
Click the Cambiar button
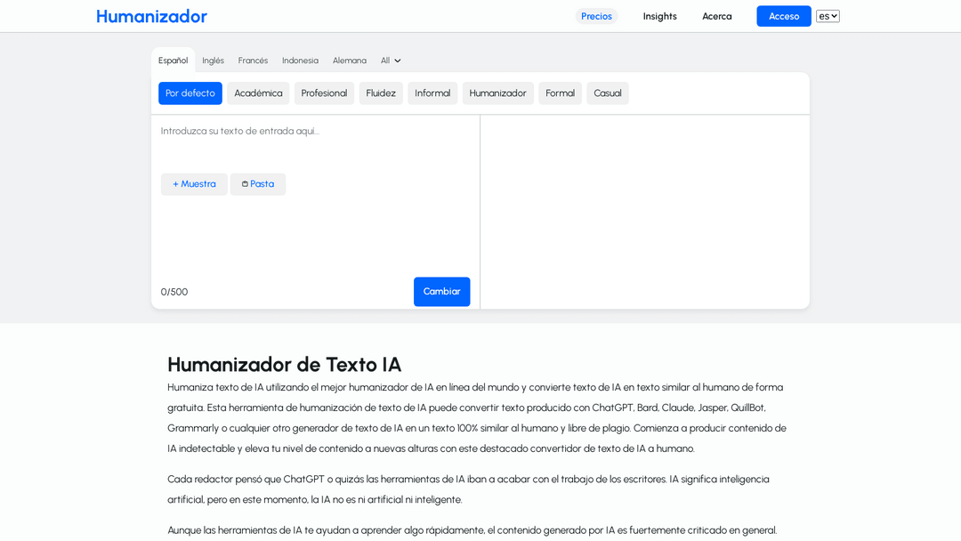(x=441, y=292)
